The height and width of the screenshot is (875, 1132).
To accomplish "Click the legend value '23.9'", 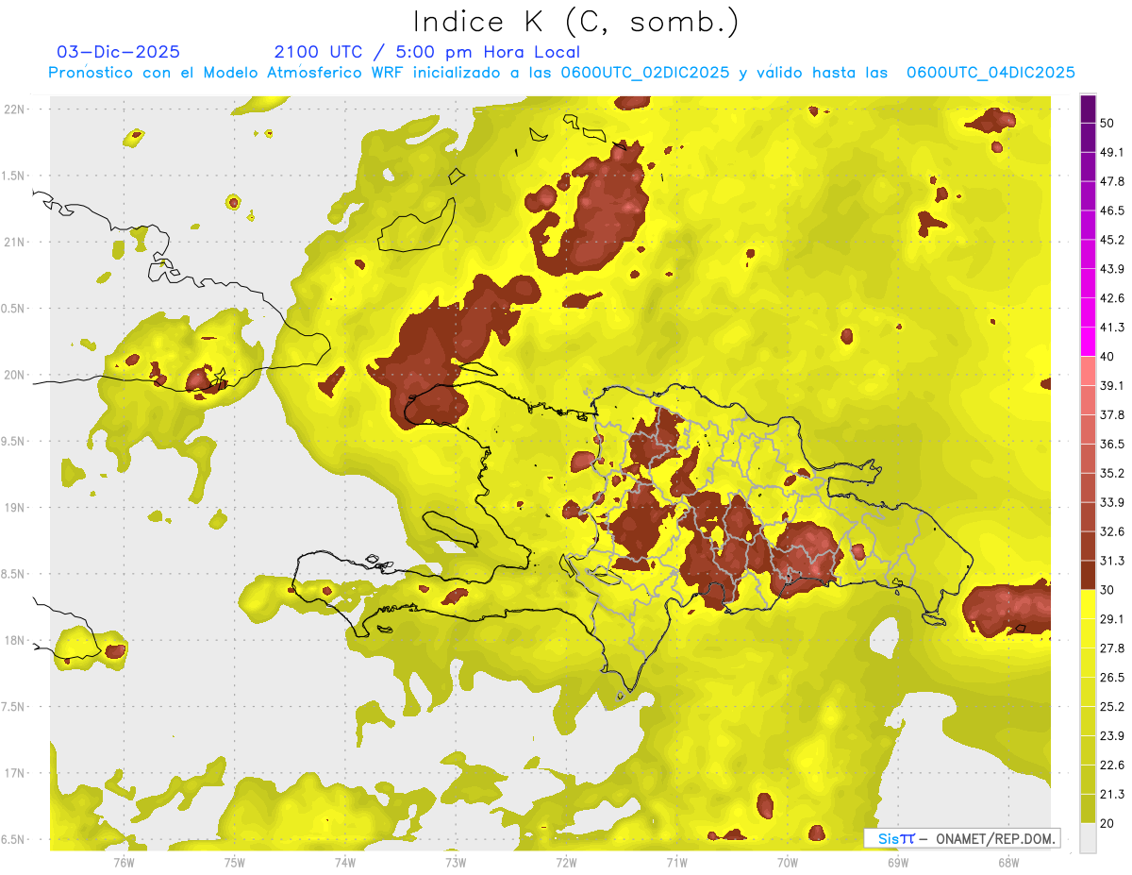I will coord(1112,736).
